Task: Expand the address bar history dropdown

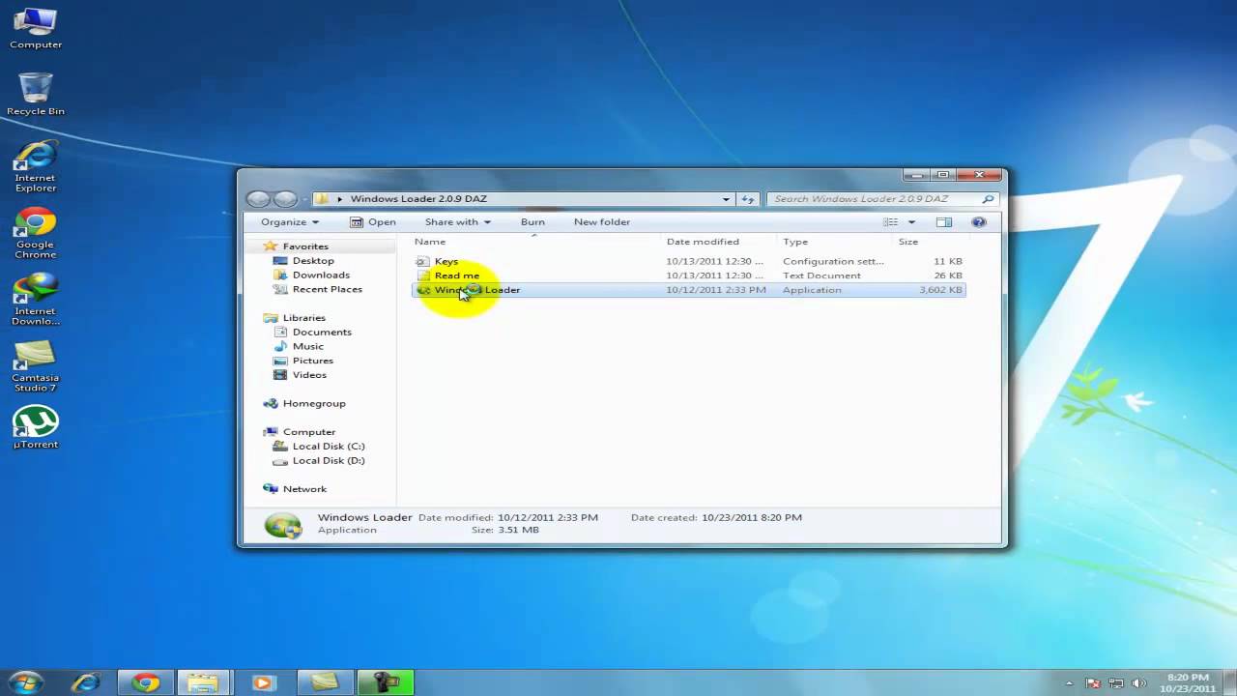Action: click(726, 199)
